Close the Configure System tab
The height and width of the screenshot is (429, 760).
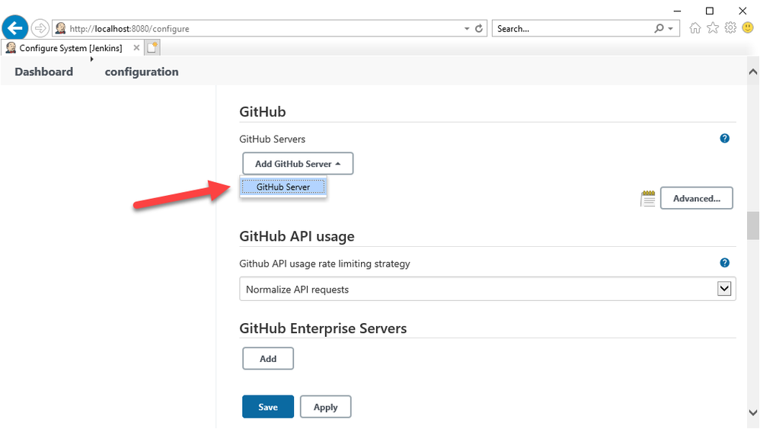tap(136, 47)
